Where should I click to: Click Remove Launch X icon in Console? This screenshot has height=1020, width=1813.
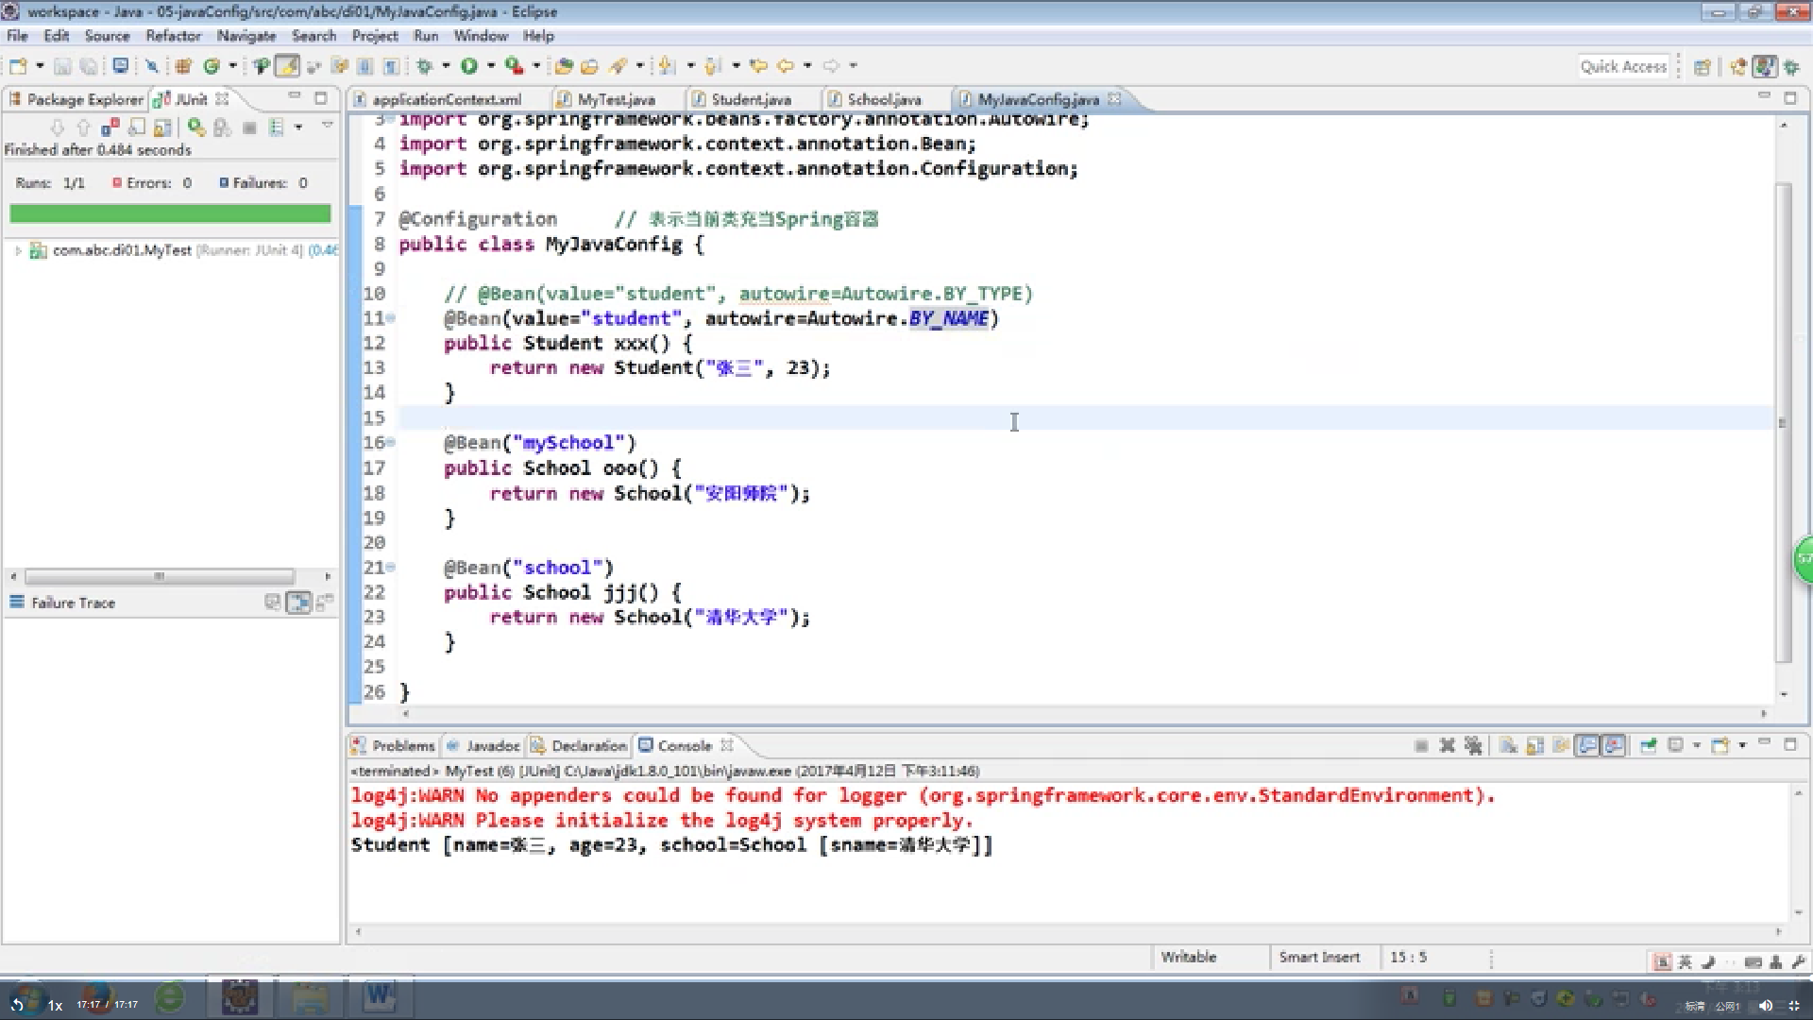pos(1447,746)
